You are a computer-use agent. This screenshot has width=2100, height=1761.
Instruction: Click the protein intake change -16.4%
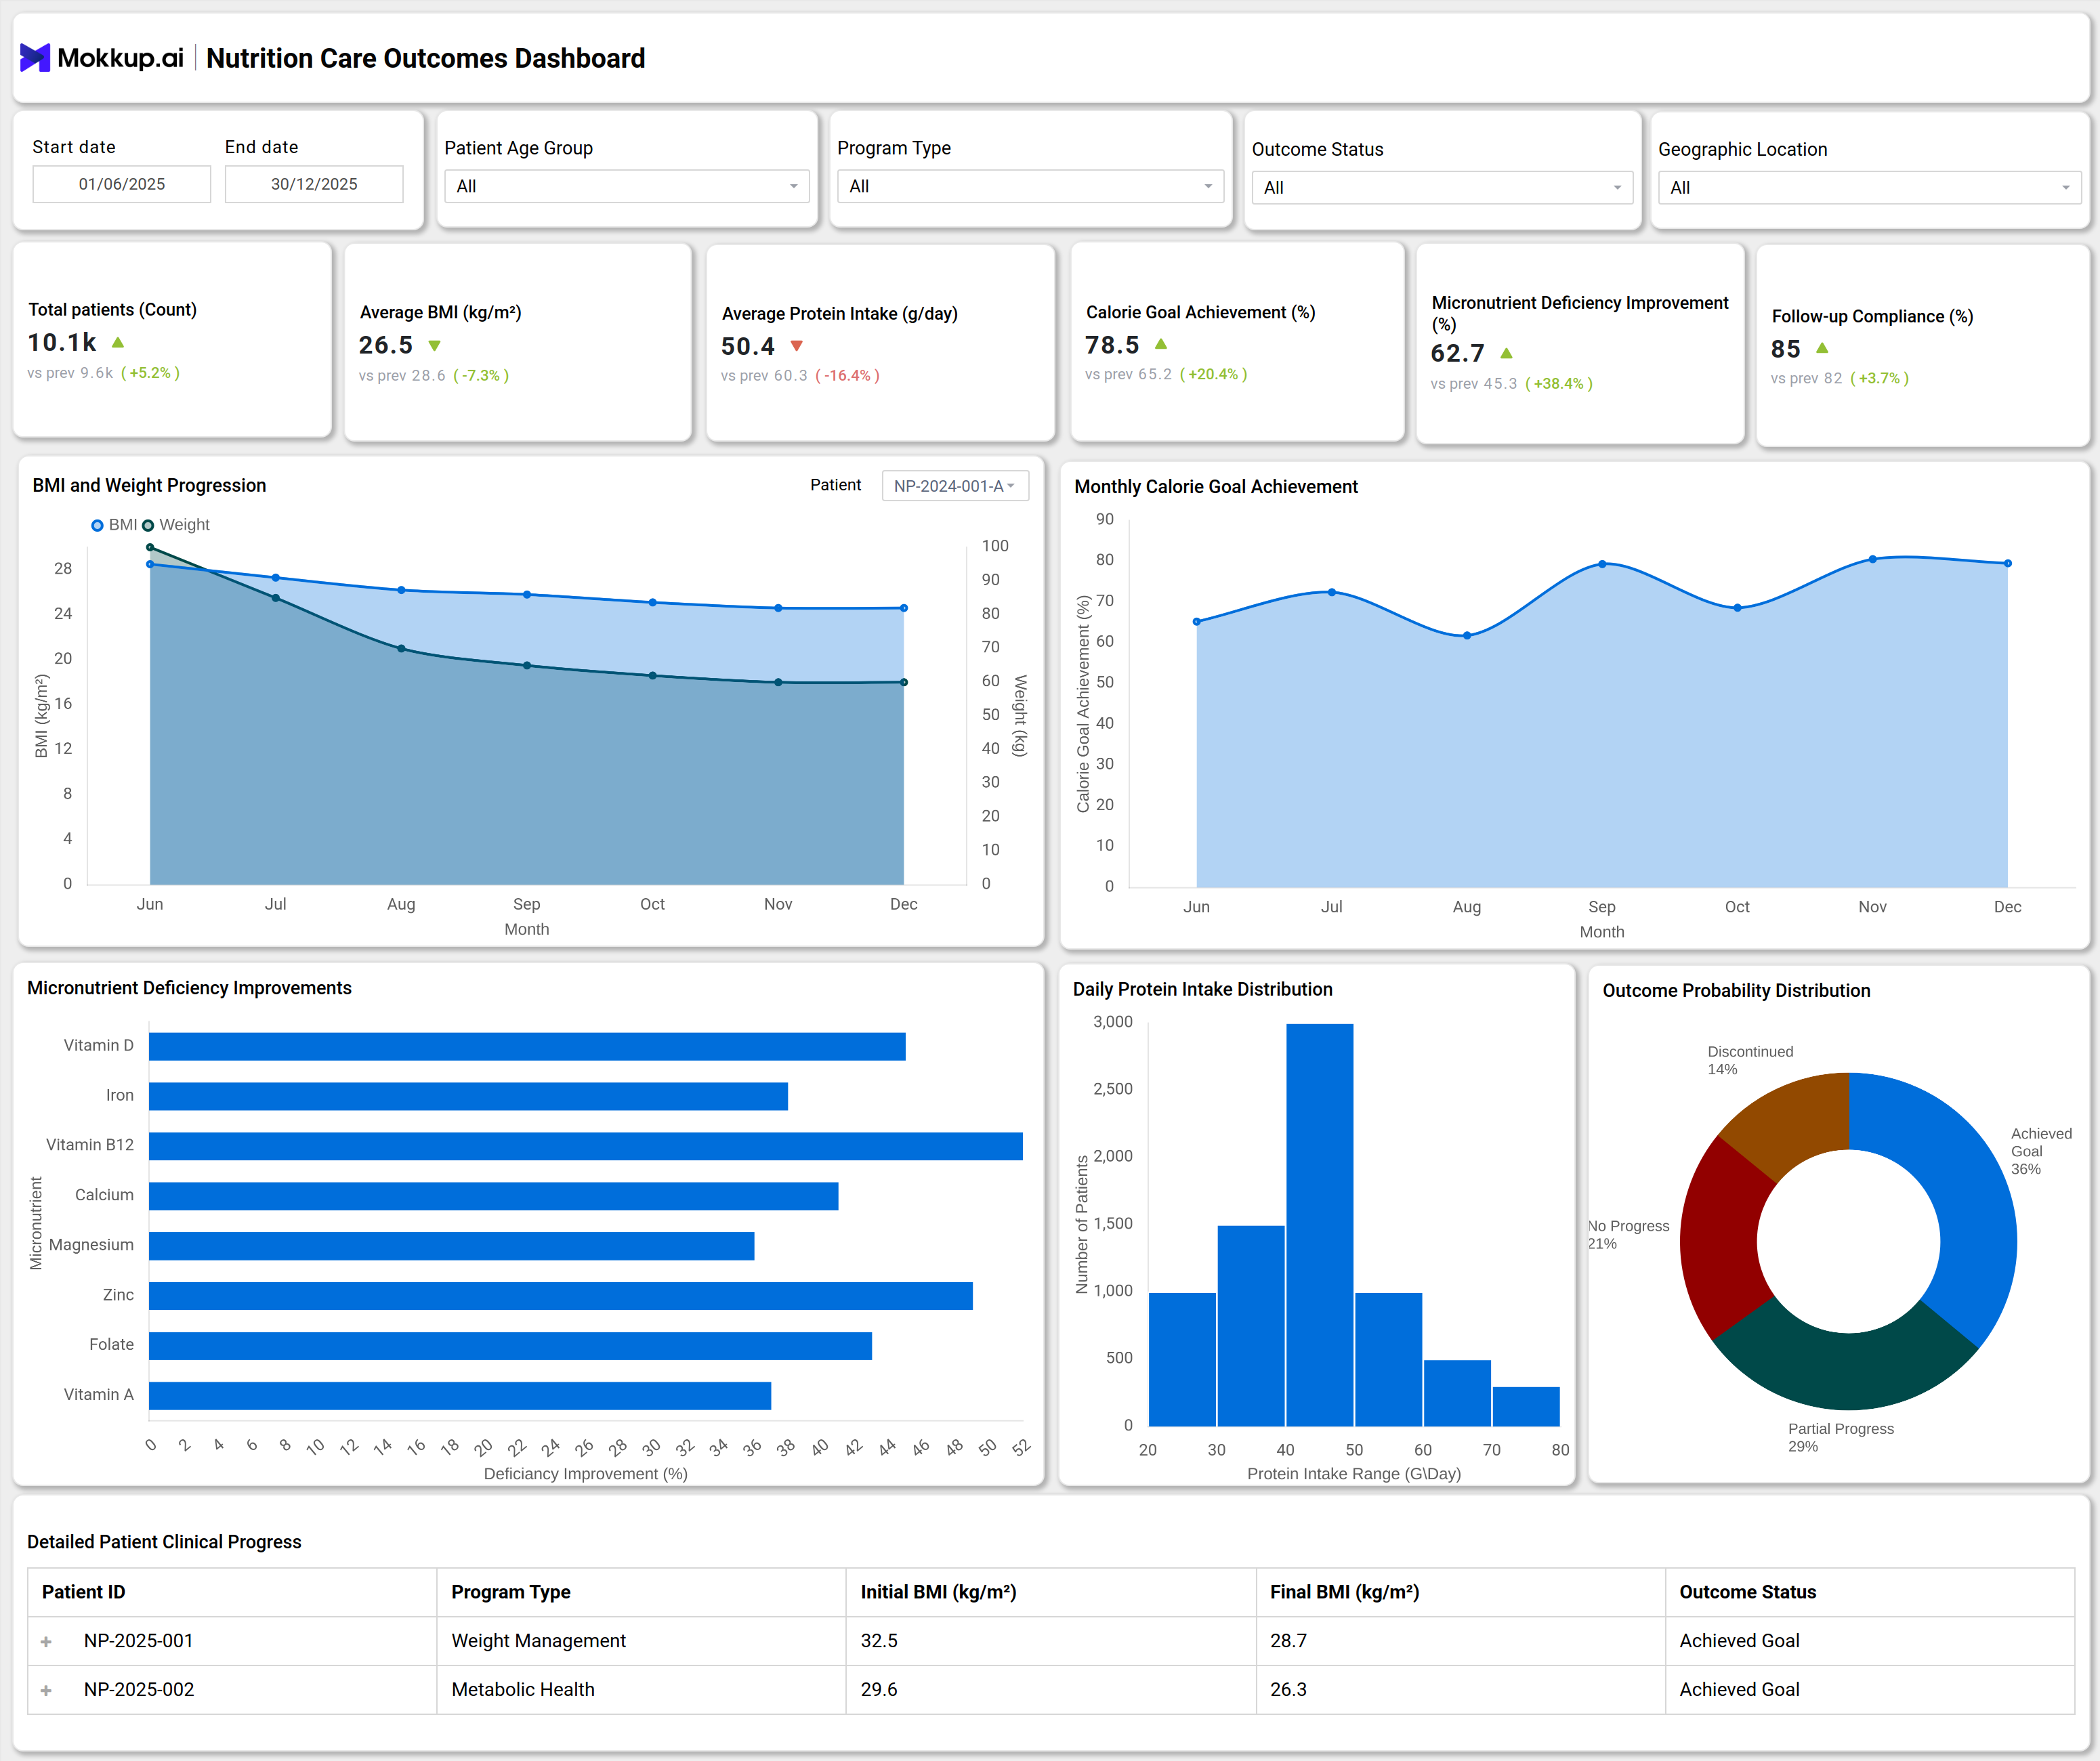click(x=848, y=376)
